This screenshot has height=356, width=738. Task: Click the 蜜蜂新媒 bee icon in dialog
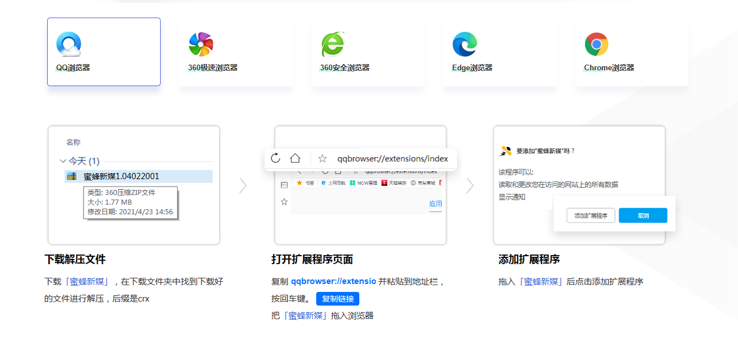pyautogui.click(x=505, y=151)
